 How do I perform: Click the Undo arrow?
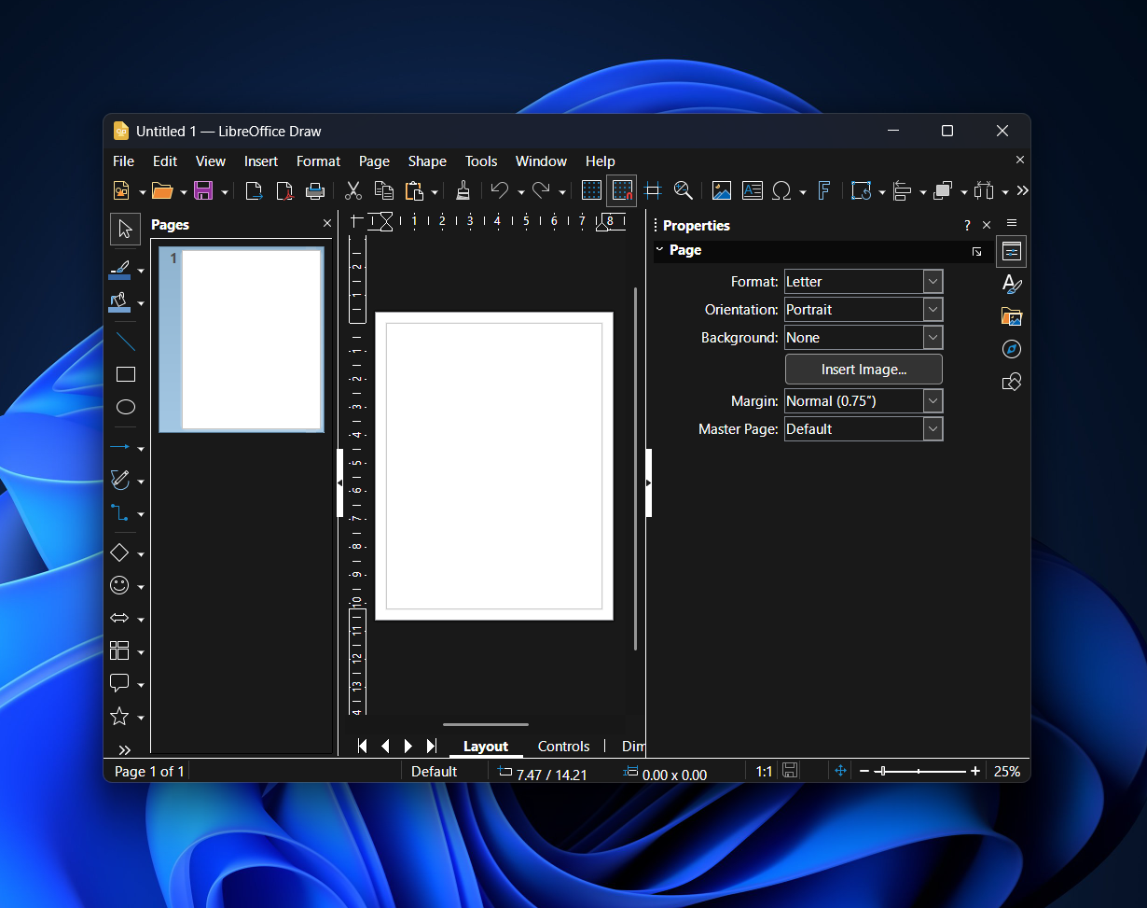pos(500,191)
